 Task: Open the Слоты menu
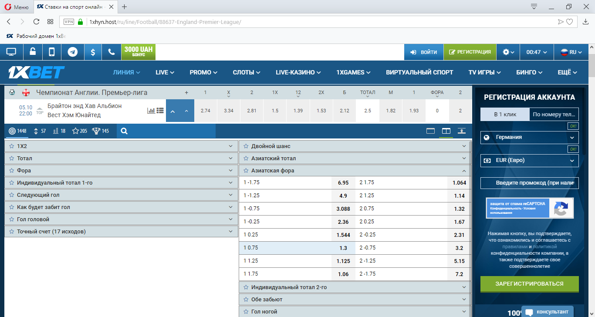(x=247, y=72)
